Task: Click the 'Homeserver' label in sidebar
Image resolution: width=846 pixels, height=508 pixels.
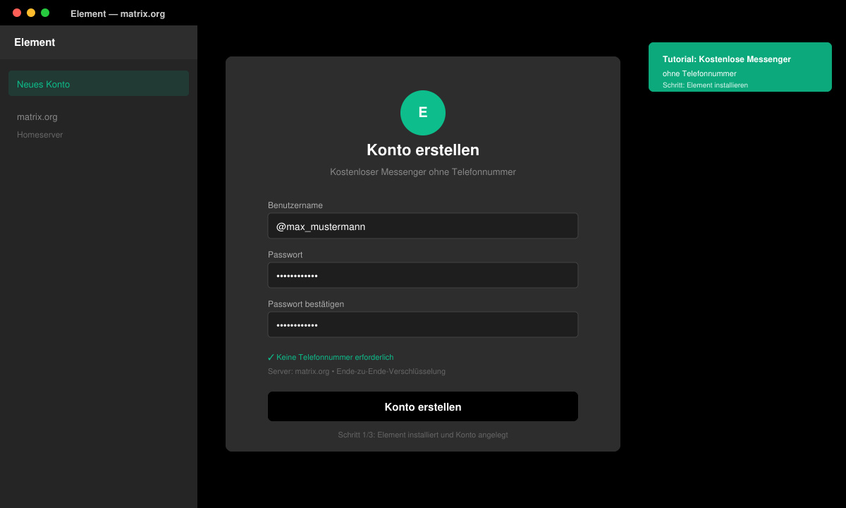Action: [x=40, y=135]
